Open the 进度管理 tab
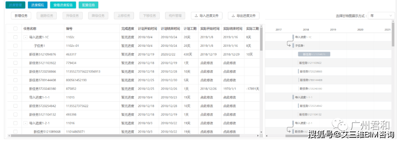403x143 pixels. (x=15, y=5)
